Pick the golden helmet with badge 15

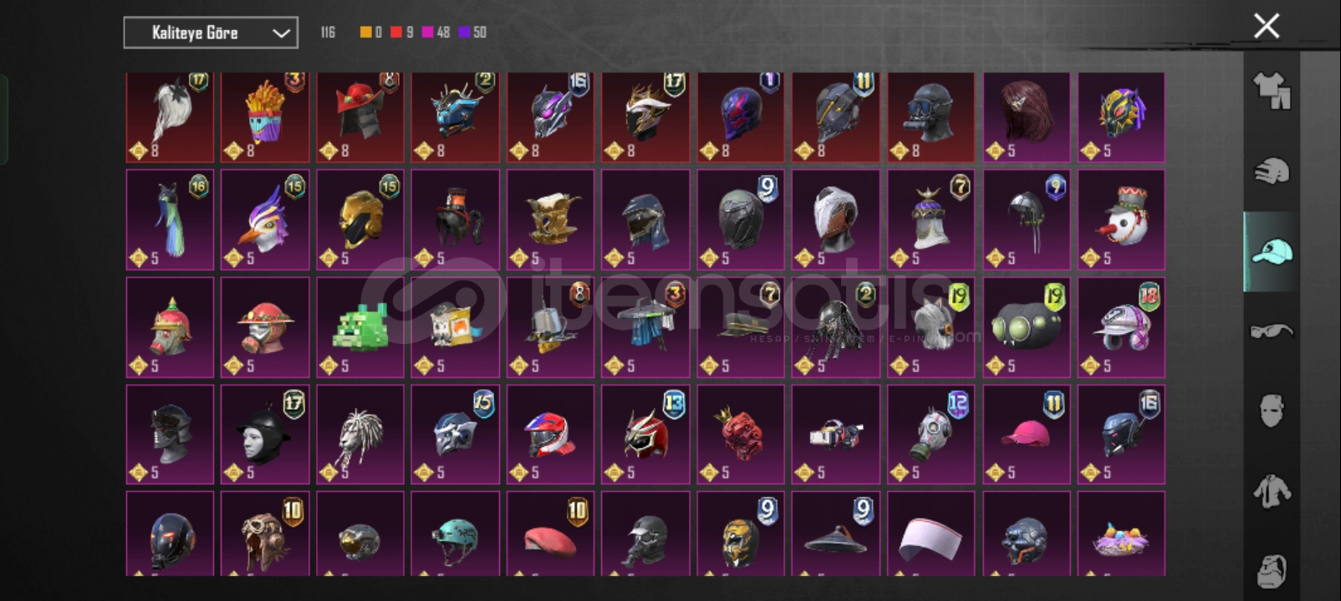(360, 220)
